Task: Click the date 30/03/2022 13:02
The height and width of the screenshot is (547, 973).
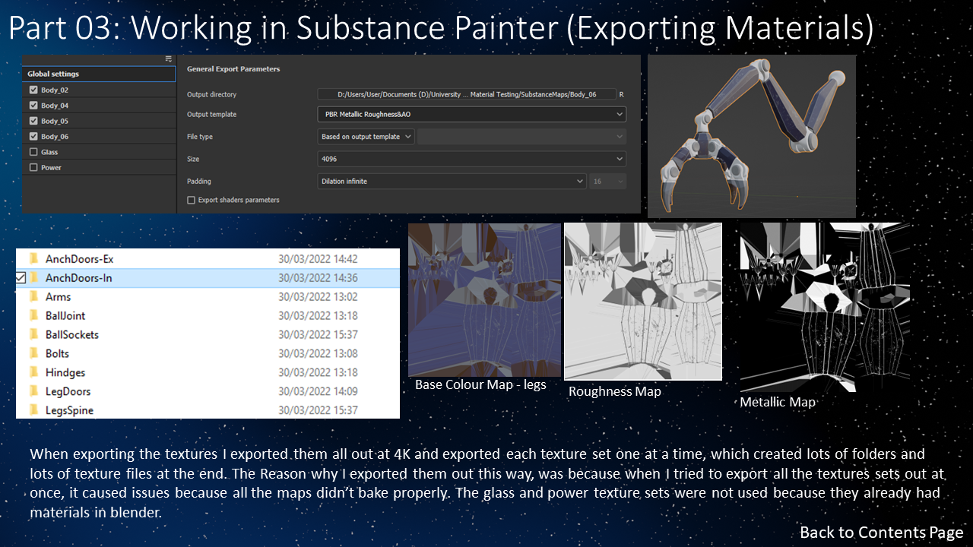Action: 318,297
